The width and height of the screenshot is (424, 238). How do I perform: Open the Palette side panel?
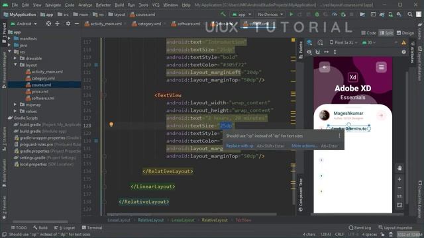pyautogui.click(x=301, y=50)
